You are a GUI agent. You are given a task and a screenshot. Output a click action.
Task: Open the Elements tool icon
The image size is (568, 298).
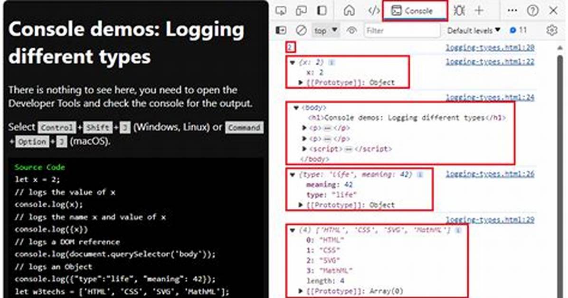(374, 10)
